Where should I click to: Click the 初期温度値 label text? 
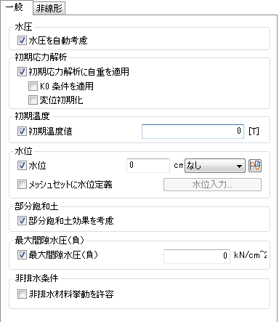click(x=51, y=132)
